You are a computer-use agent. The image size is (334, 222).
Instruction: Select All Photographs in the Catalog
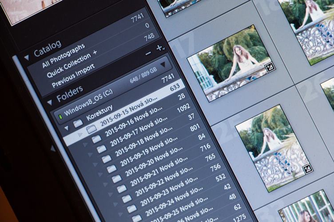point(64,55)
